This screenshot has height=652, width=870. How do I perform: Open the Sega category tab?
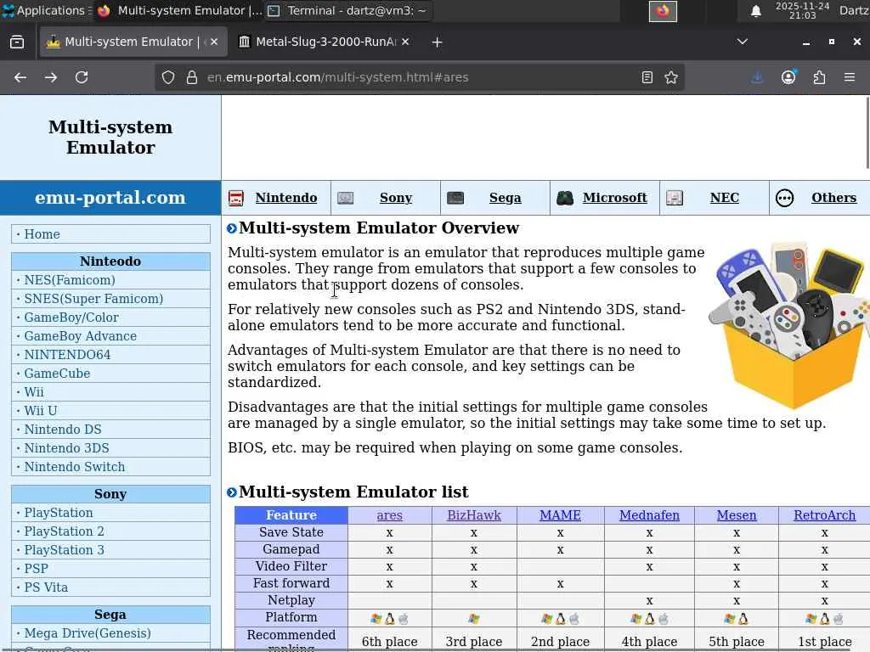point(505,198)
